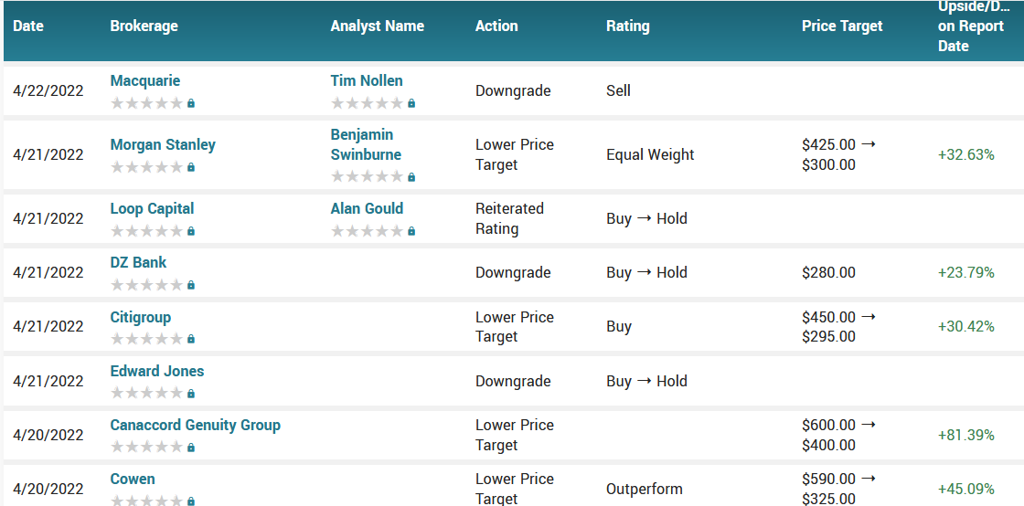Viewport: 1024px width, 506px height.
Task: Click lock icon beneath Alan Gould stars
Action: pyautogui.click(x=411, y=231)
